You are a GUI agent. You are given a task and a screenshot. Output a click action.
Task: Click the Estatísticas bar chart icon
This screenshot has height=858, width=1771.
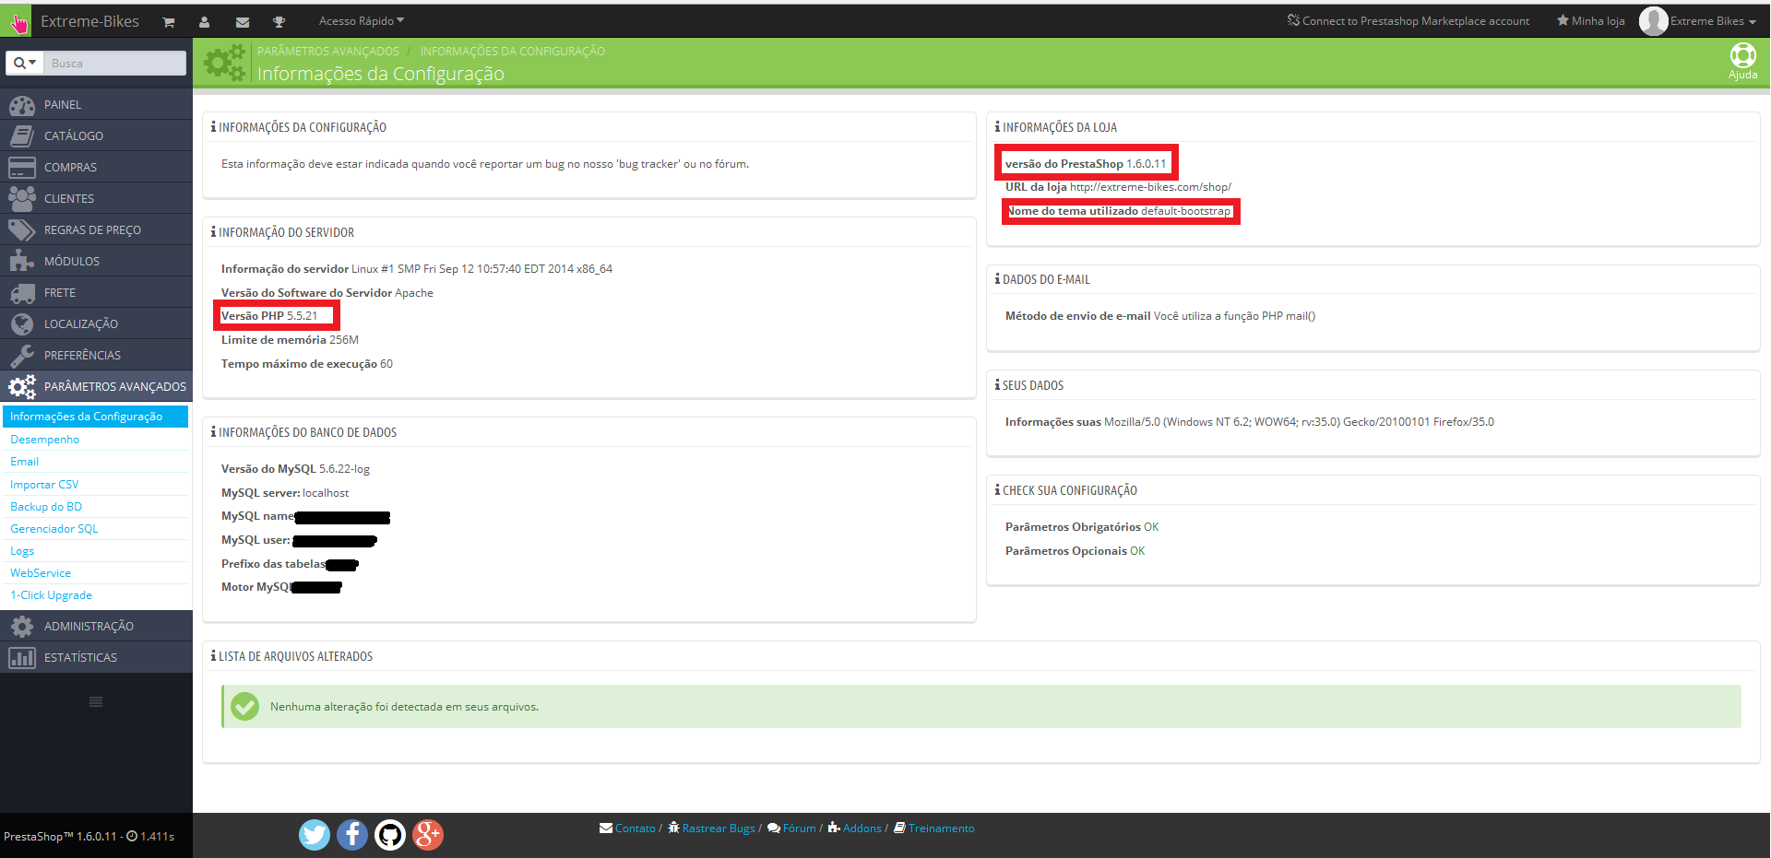click(x=22, y=658)
